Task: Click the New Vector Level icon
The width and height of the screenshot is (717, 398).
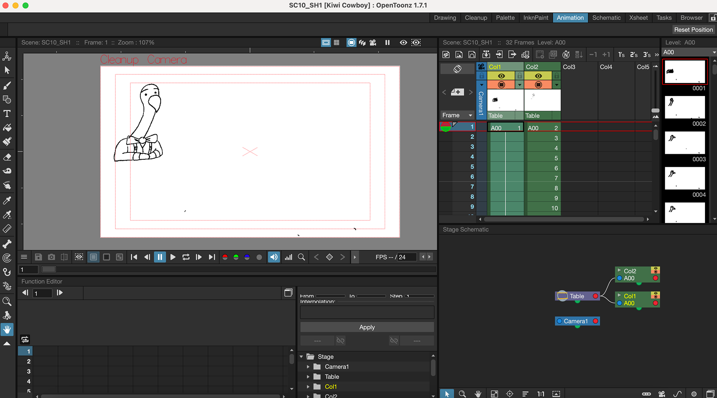Action: [x=472, y=55]
